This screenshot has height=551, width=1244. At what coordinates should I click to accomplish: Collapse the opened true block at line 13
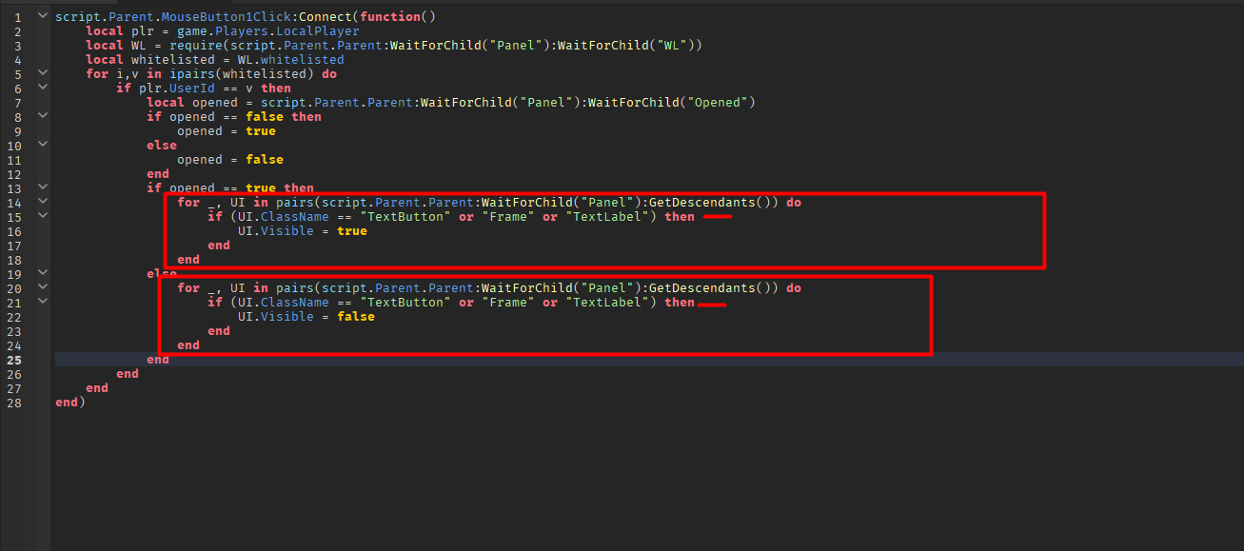click(x=41, y=187)
